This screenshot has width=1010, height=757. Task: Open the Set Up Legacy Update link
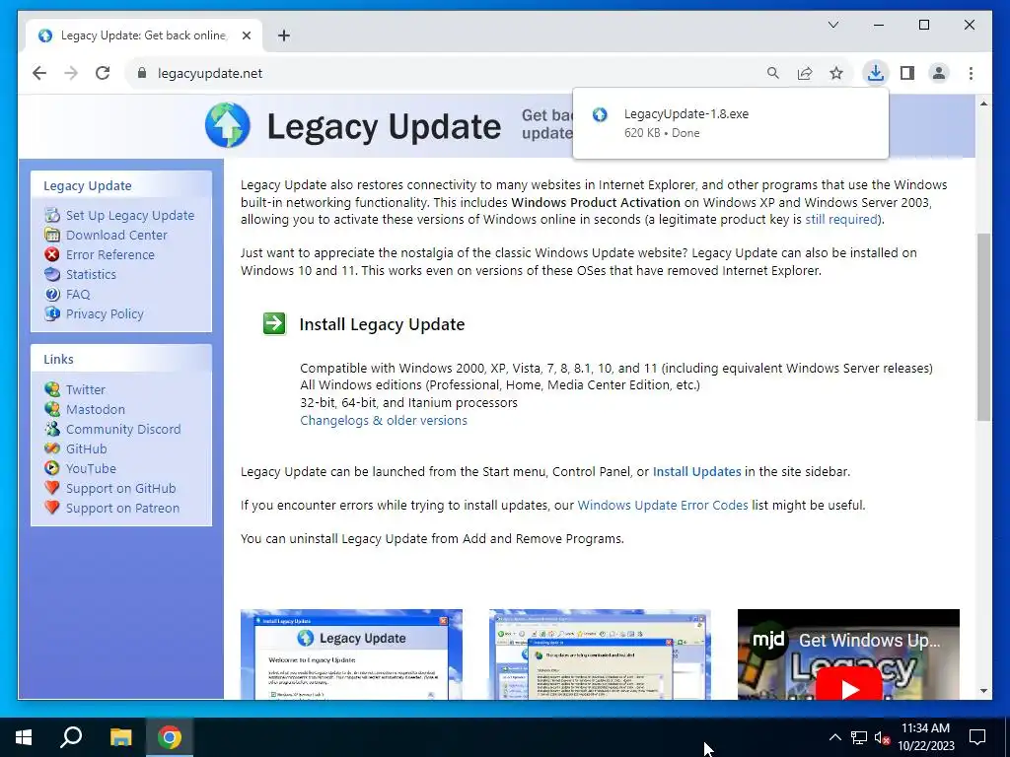pyautogui.click(x=129, y=216)
